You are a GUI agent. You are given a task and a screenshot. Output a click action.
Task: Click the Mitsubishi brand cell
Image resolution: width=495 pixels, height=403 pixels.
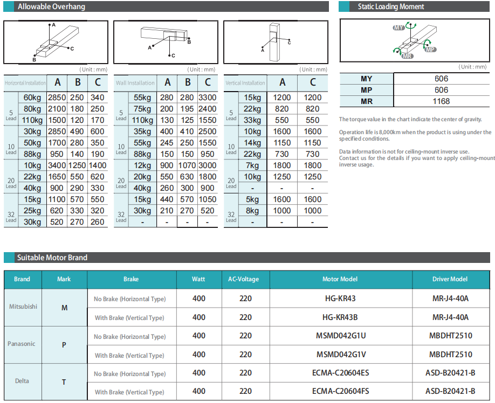(23, 307)
